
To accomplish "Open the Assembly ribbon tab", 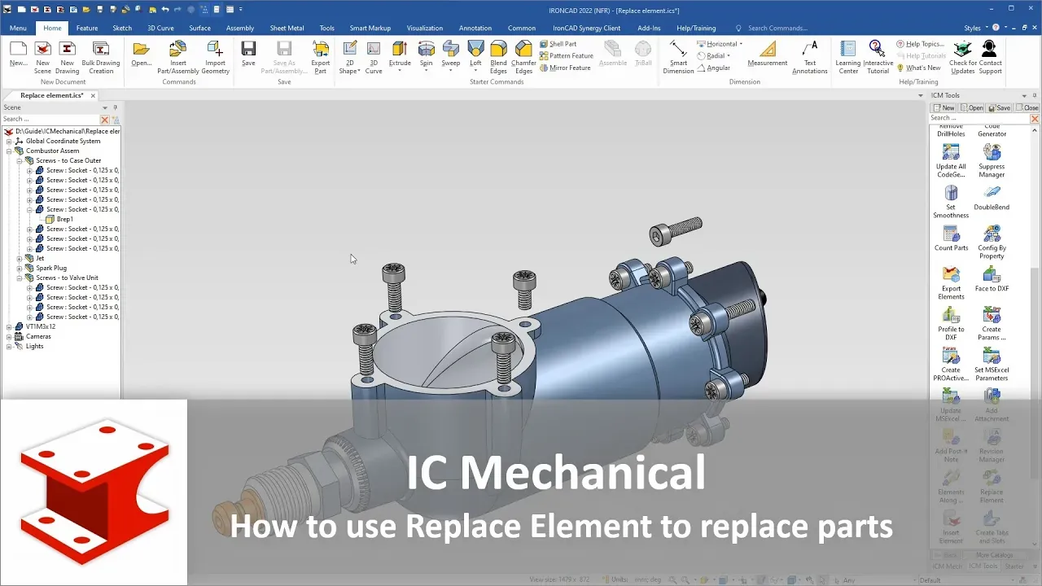I will coord(240,28).
